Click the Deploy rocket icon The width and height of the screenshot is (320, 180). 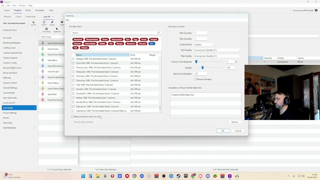coord(52,22)
